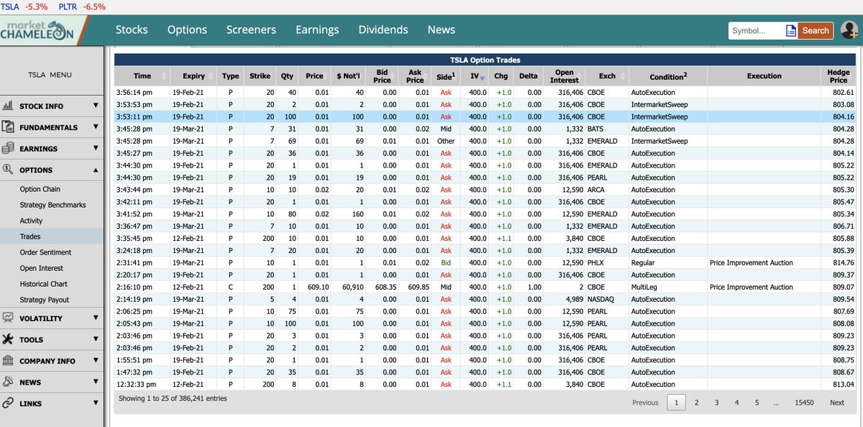Open the Screeners top menu

251,29
